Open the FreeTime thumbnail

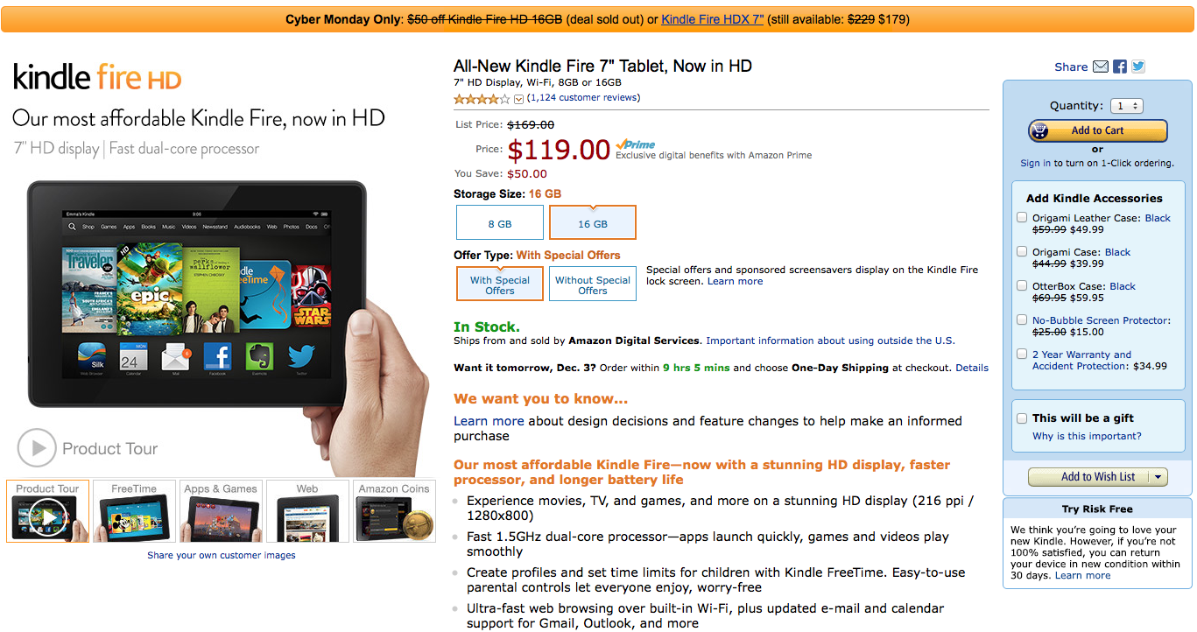[x=134, y=512]
